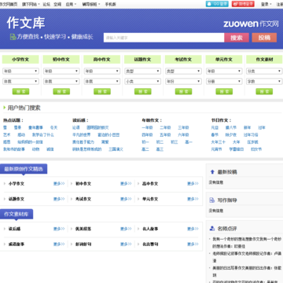Open the 年级 dropdown under 小学作文
283x283 pixels.
20,71
